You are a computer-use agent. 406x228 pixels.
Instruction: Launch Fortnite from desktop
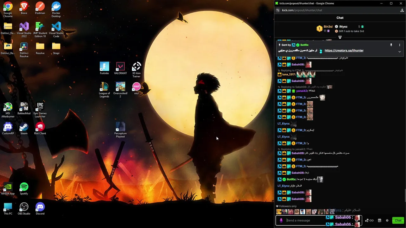104,68
